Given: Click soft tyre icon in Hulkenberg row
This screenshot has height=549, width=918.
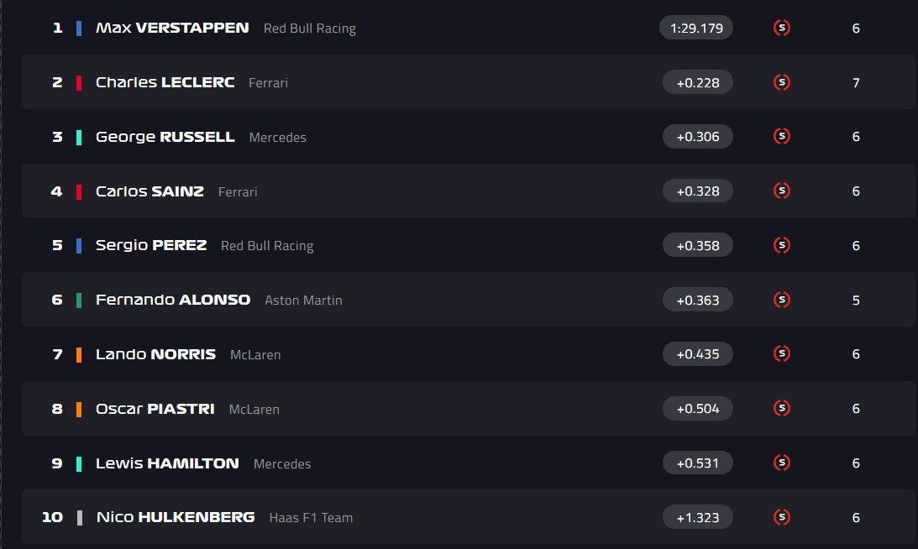Looking at the screenshot, I should tap(782, 517).
